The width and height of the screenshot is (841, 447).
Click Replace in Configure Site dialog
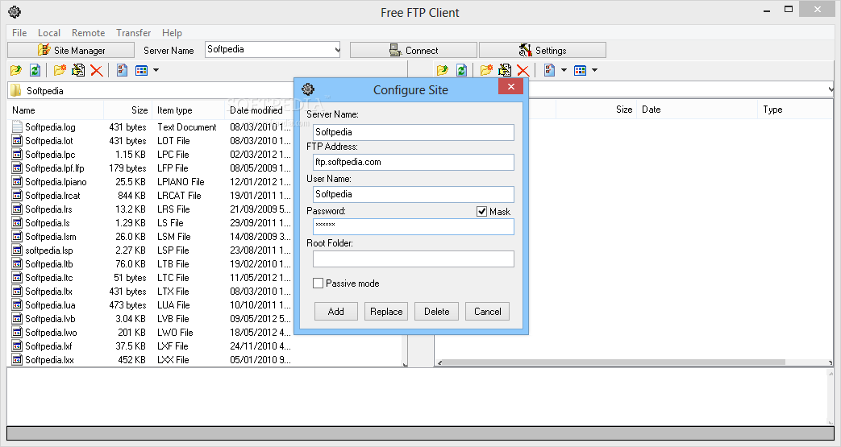(386, 312)
